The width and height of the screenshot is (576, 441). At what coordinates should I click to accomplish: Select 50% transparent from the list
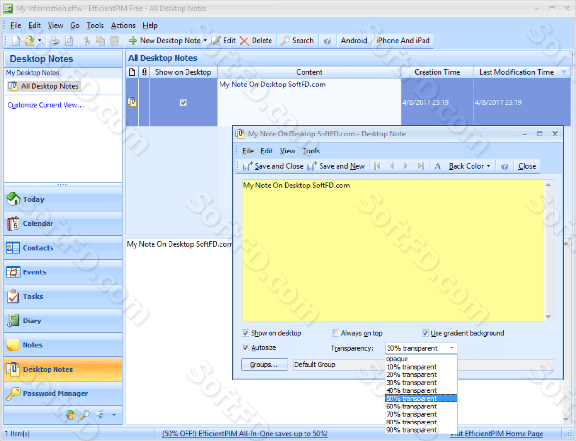422,398
